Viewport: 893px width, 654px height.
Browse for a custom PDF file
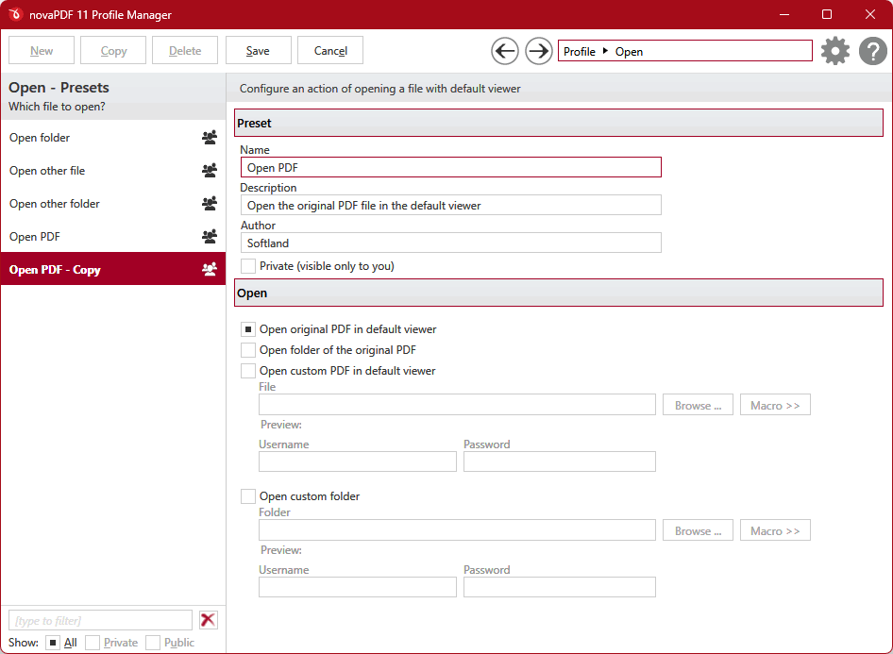[x=698, y=404]
